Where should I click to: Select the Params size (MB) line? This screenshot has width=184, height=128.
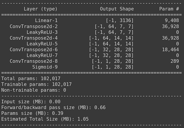coord(32,113)
